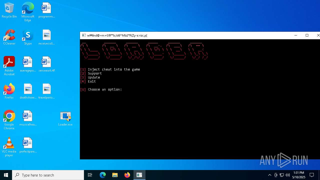Launch Microsoft Edge from desktop shortcut
320x180 pixels.
click(x=28, y=12)
